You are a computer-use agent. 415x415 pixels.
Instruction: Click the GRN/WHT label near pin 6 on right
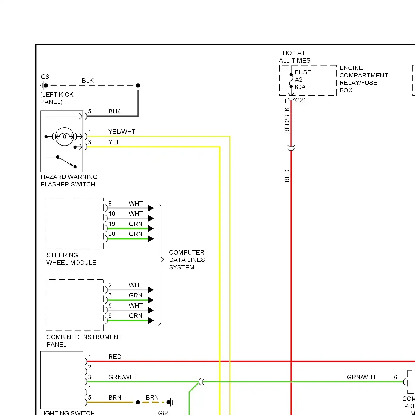(x=361, y=377)
